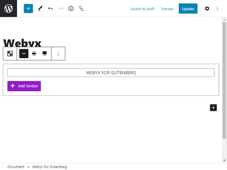227x170 pixels.
Task: Select Webyx for Gutenberg breadcrumb
Action: 50,167
